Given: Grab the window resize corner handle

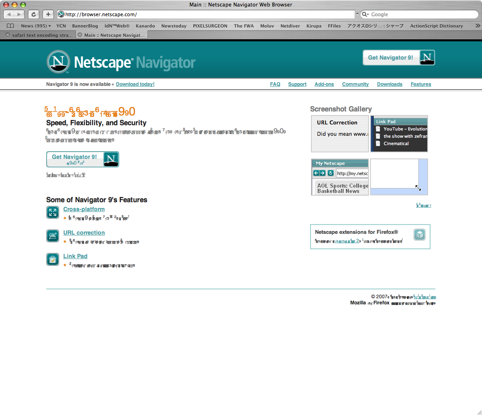Looking at the screenshot, I should (x=479, y=412).
